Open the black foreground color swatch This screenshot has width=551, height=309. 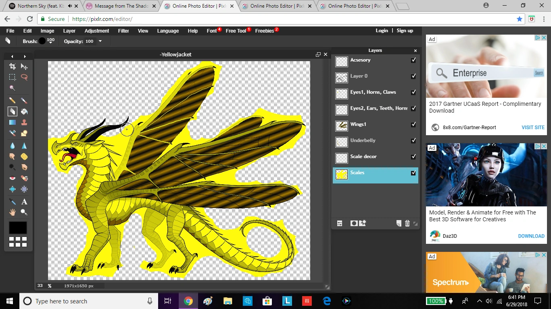point(18,228)
